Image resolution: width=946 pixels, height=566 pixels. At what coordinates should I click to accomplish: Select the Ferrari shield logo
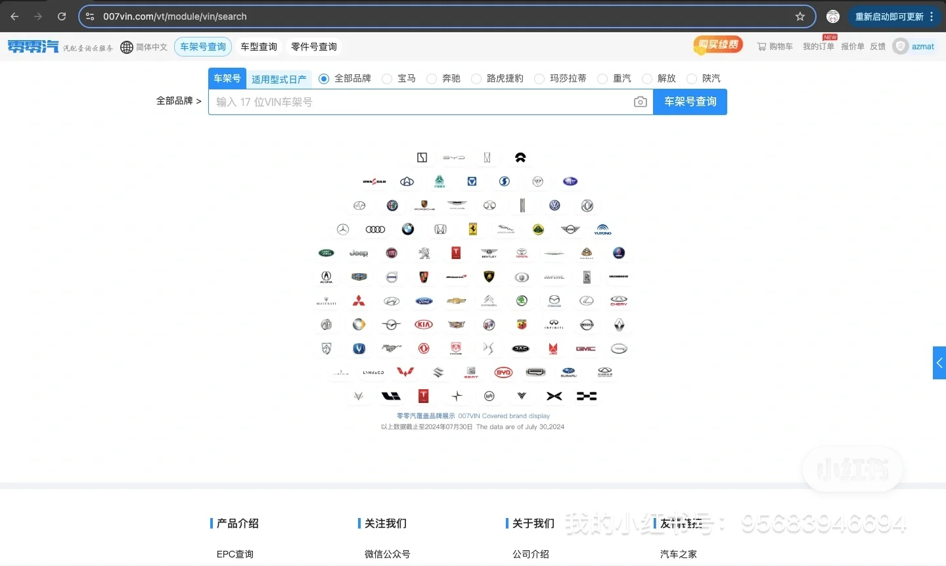point(472,229)
